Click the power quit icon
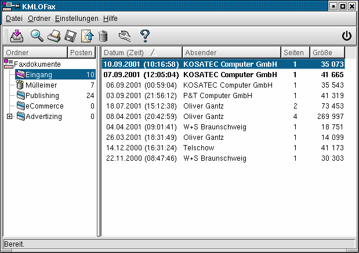The height and width of the screenshot is (253, 359). pyautogui.click(x=347, y=36)
